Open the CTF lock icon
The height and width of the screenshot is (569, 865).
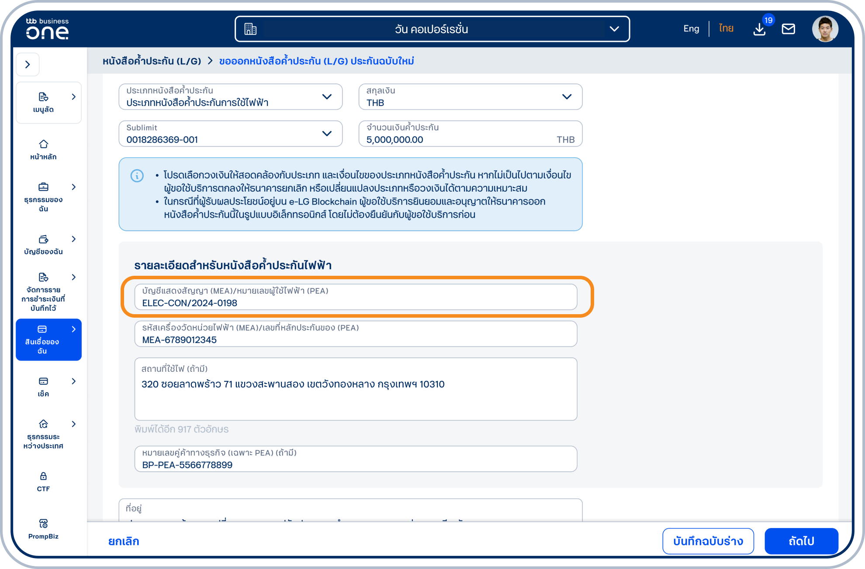[x=43, y=476]
